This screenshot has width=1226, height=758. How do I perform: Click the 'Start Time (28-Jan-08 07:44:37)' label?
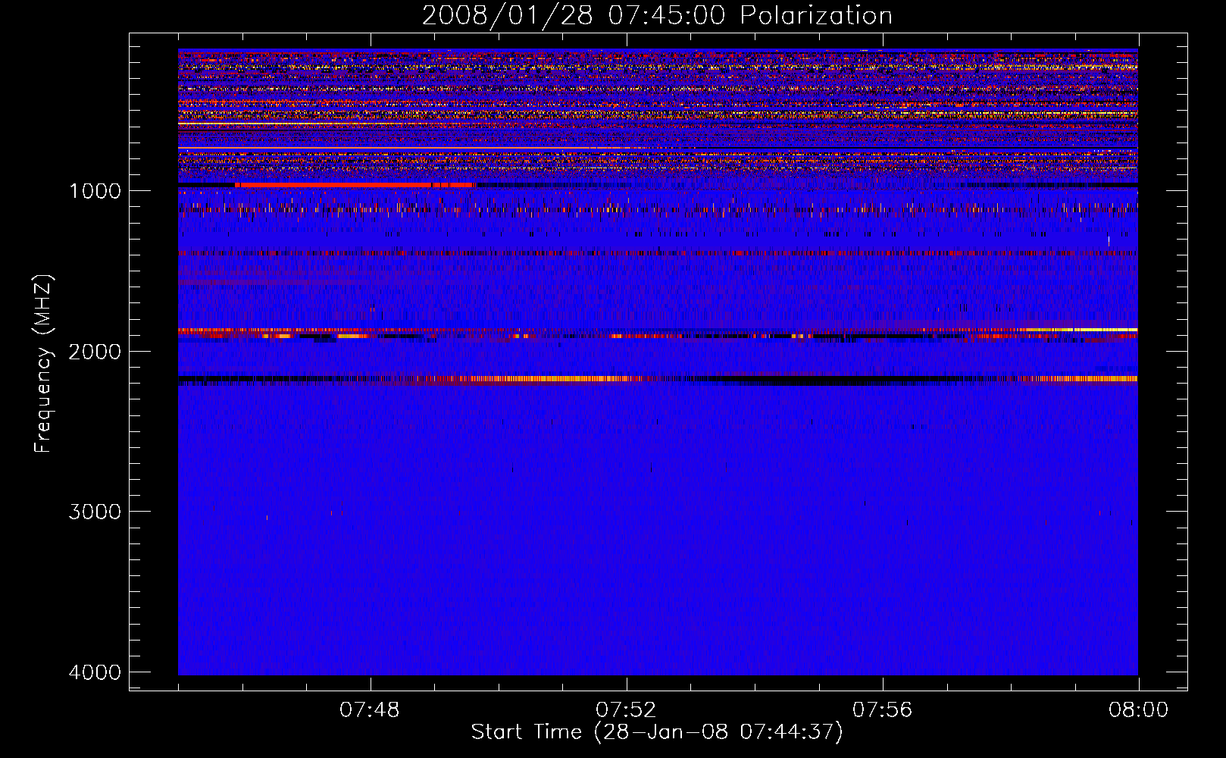point(656,732)
